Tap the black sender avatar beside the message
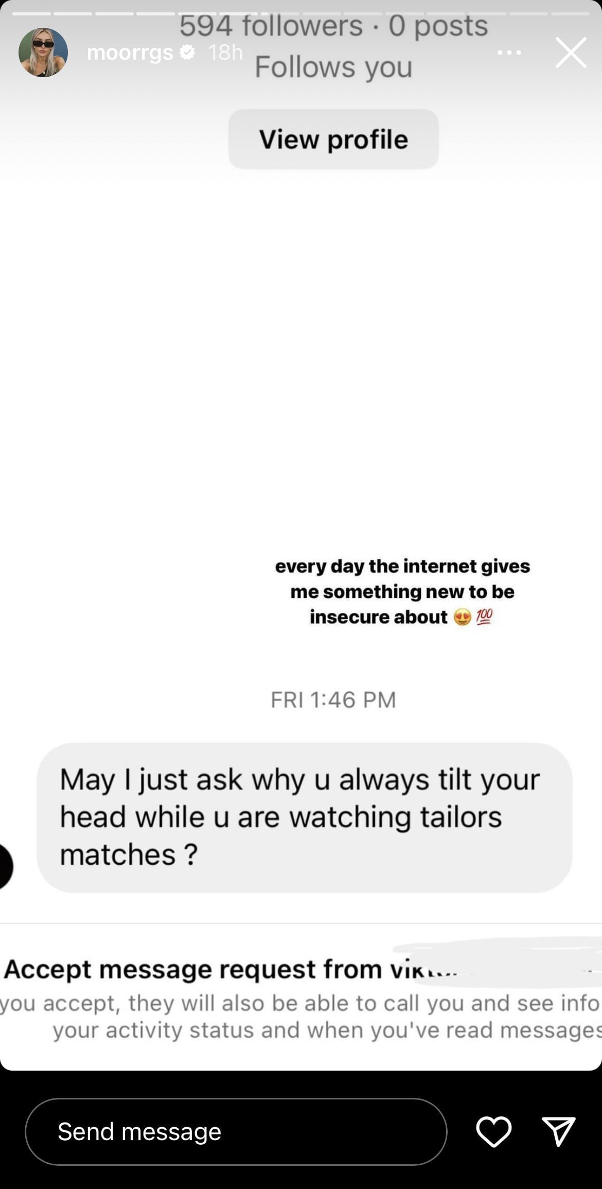This screenshot has height=1189, width=602. pyautogui.click(x=5, y=867)
